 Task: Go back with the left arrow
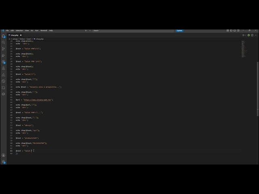[x=86, y=31]
